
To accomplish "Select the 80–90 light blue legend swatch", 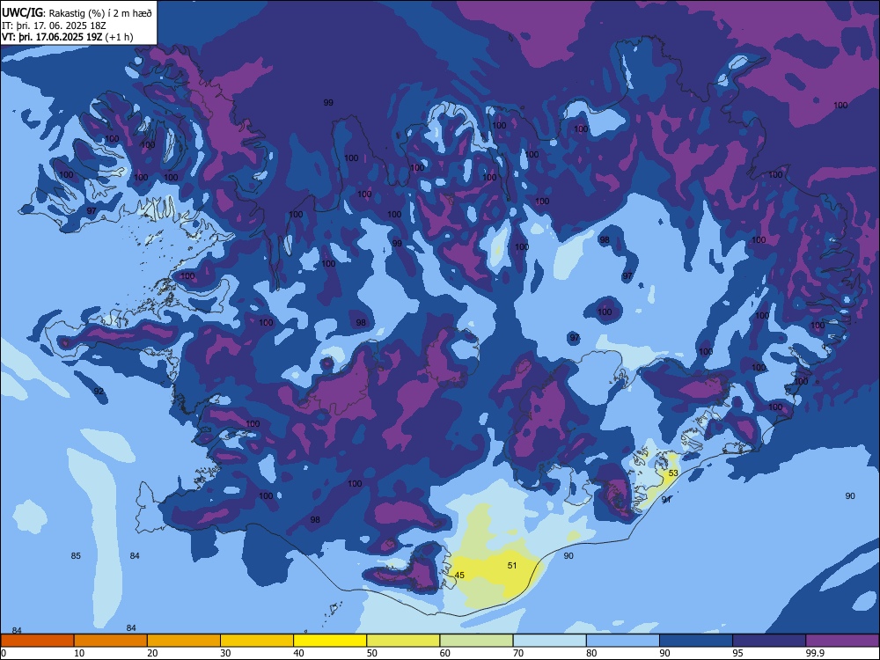I will point(623,641).
